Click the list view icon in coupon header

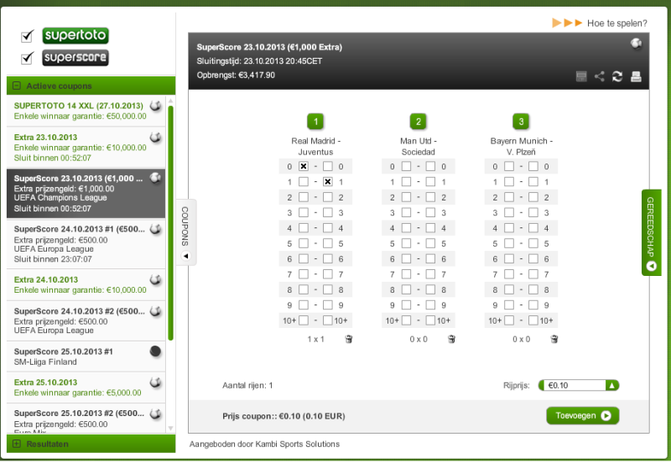(581, 76)
